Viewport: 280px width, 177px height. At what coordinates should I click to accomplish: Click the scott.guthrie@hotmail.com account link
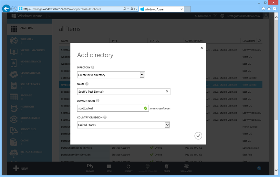tap(244, 16)
